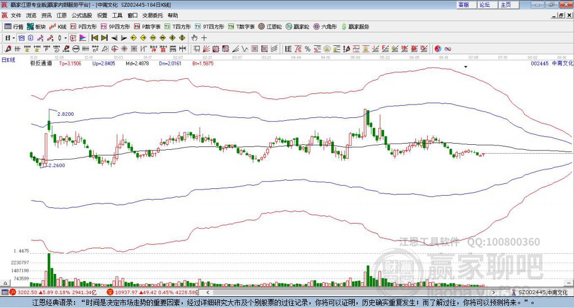Open the 文件 menu
Image resolution: width=574 pixels, height=308 pixels.
[16, 15]
